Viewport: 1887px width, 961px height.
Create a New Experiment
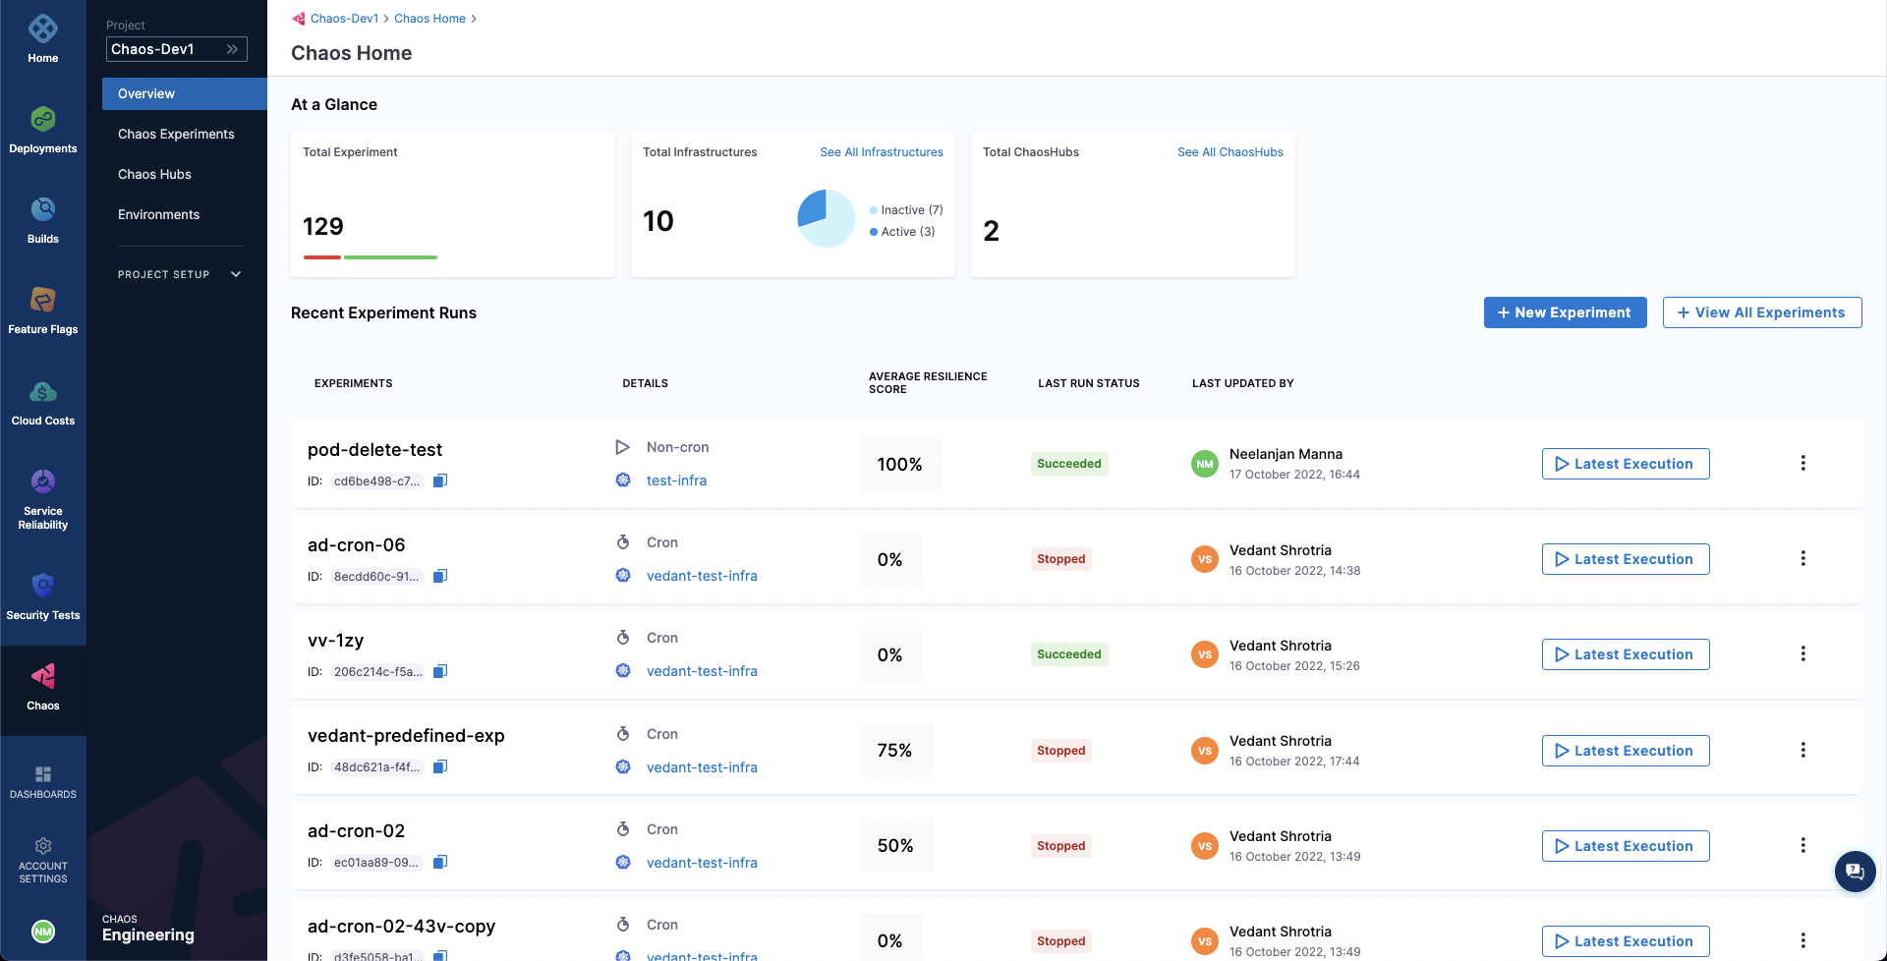[1565, 312]
